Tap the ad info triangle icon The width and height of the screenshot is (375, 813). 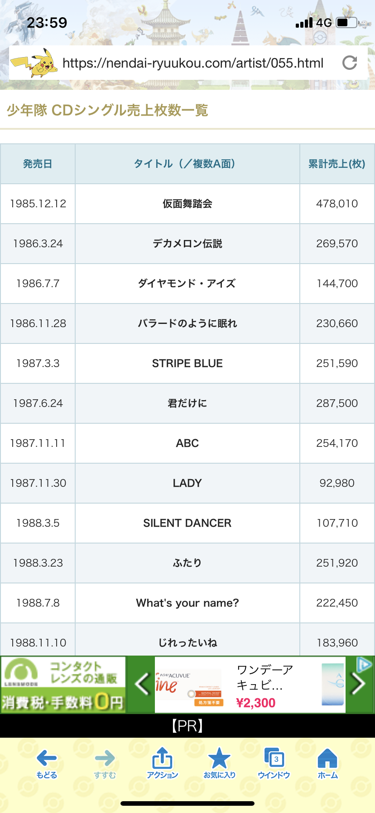(365, 665)
